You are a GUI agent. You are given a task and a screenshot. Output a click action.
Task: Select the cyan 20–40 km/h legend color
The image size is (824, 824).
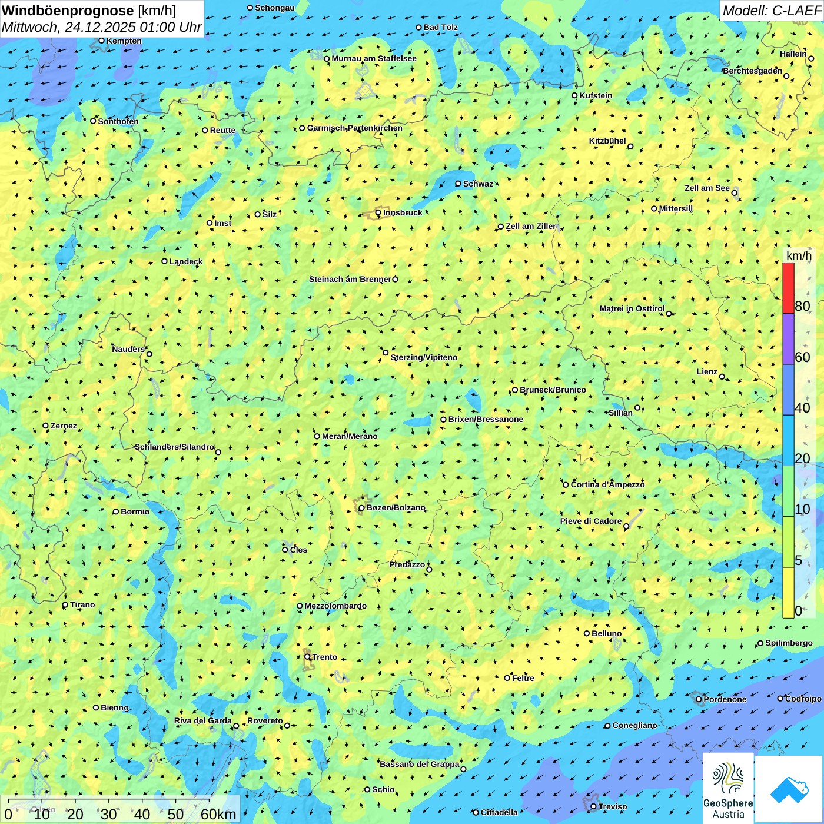coord(788,440)
